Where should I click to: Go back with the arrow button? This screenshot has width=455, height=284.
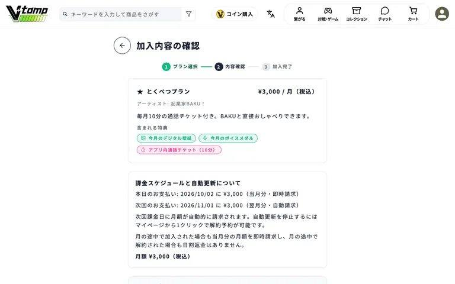(122, 46)
